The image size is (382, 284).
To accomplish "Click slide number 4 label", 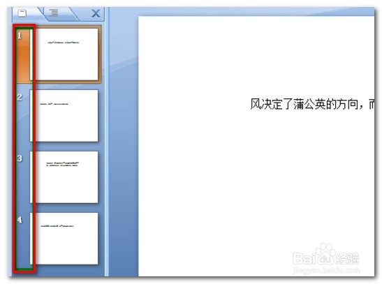I will [x=20, y=220].
